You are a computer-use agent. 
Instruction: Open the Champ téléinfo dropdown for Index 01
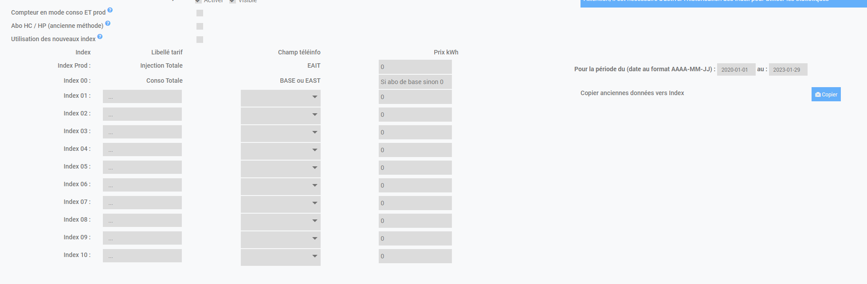pos(280,97)
